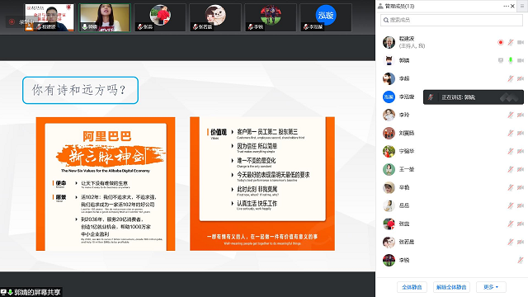Click the camera icon in the host row
This screenshot has height=297, width=528.
521,42
